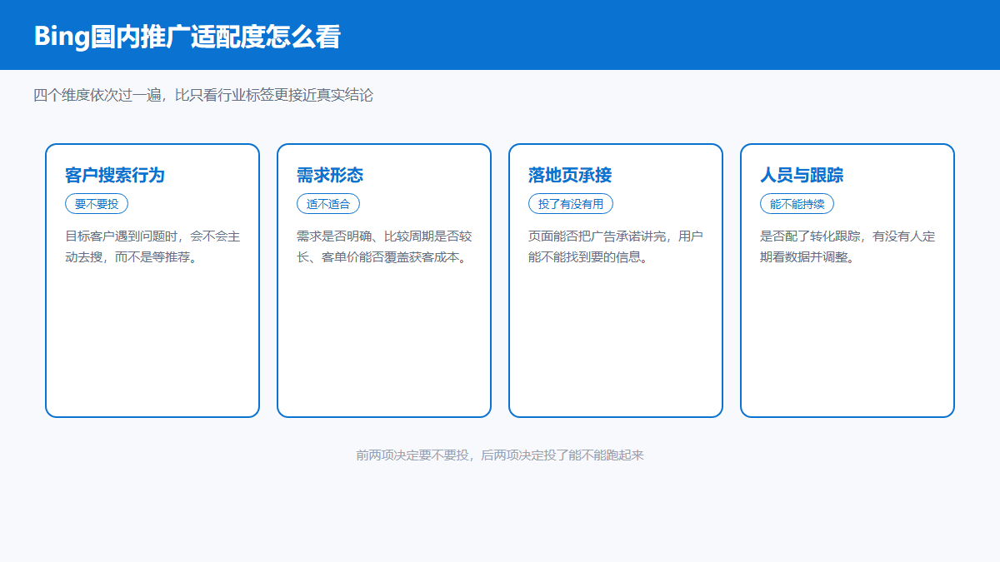Click the description starting '页面能否把广告承诺讲完'
Screen dimensions: 1000x562
(x=616, y=246)
